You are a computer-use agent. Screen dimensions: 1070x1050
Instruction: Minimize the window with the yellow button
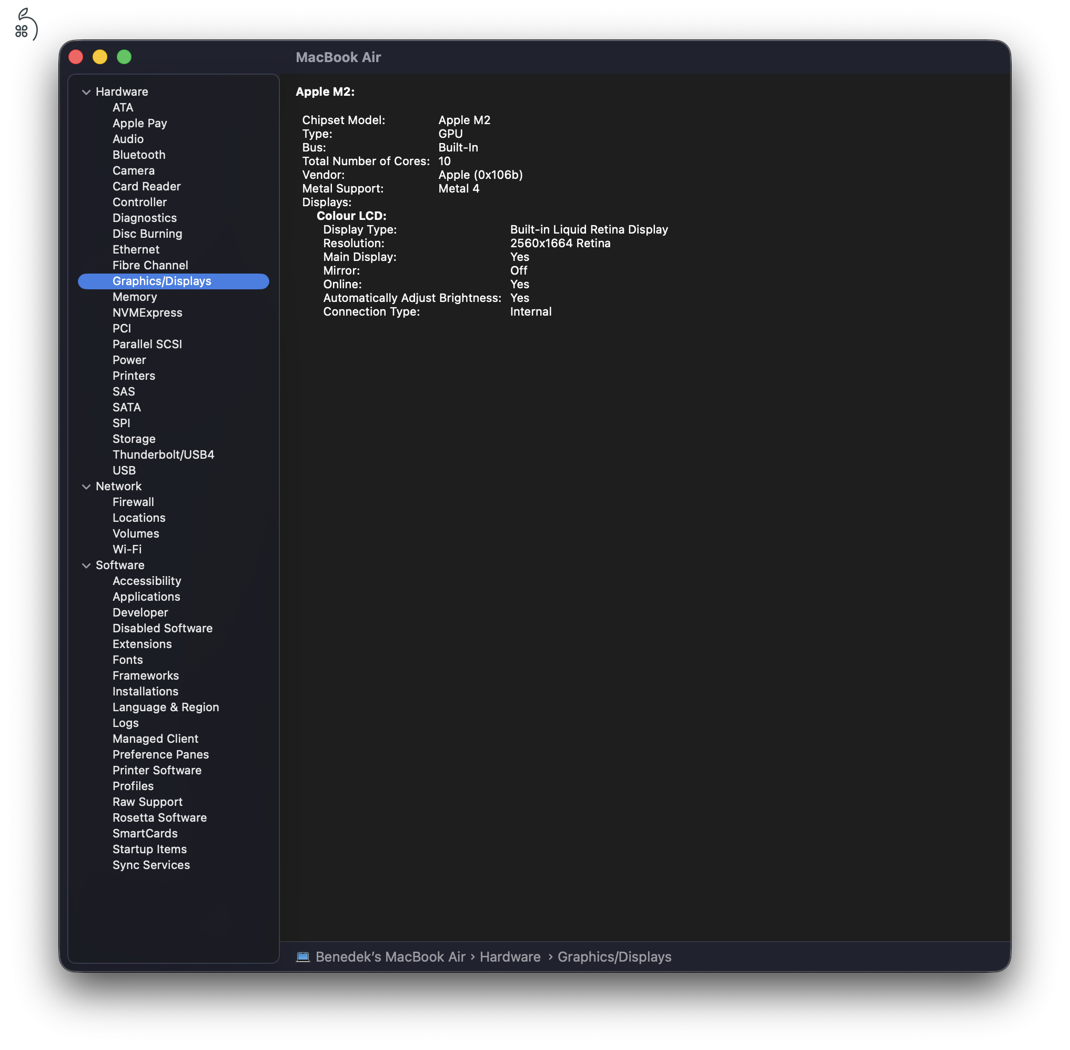click(x=100, y=57)
